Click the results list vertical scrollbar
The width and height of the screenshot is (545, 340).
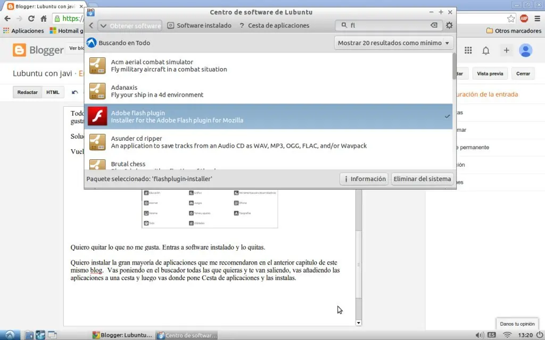coord(455,66)
